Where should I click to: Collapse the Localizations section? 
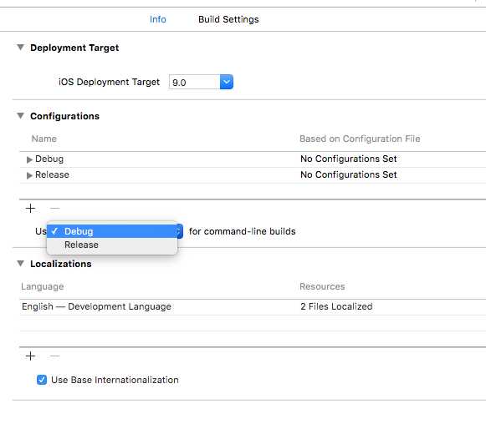click(x=20, y=264)
